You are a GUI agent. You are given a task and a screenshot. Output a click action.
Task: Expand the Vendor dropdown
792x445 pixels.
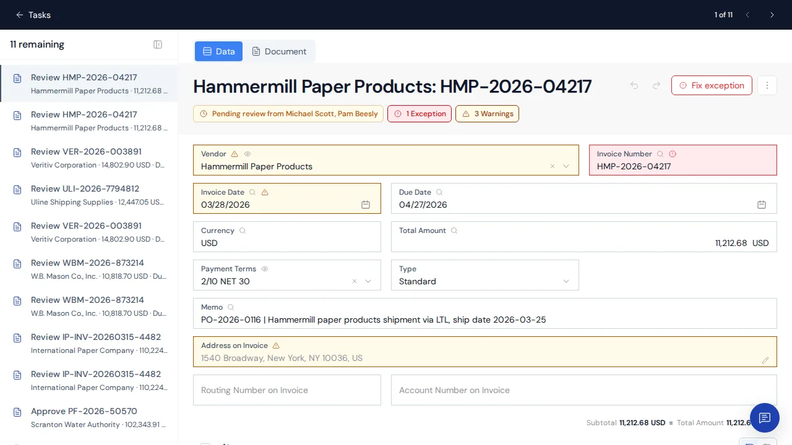tap(566, 166)
